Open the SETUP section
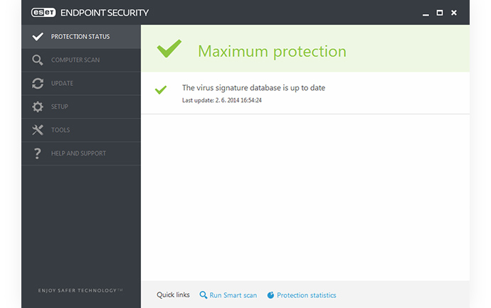The height and width of the screenshot is (308, 491). click(81, 106)
